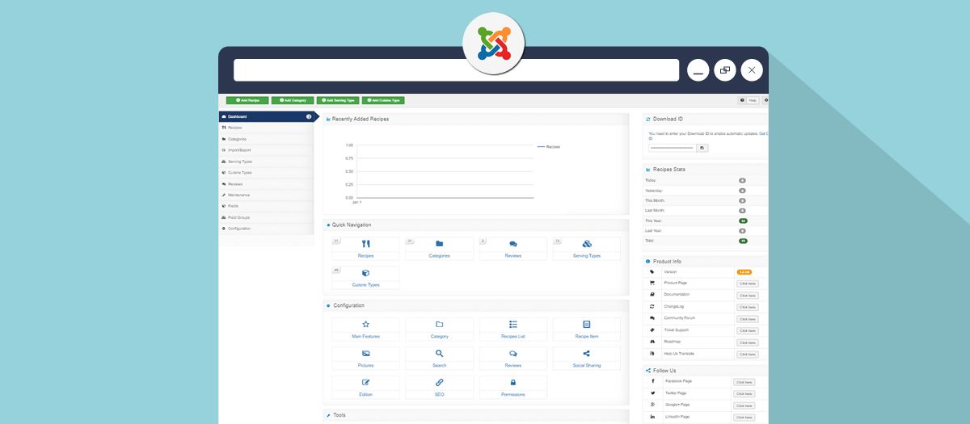Open the Recipes List configuration icon

512,324
